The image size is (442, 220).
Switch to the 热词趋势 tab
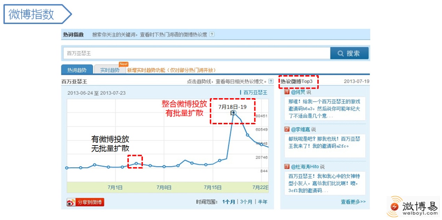[x=77, y=70]
